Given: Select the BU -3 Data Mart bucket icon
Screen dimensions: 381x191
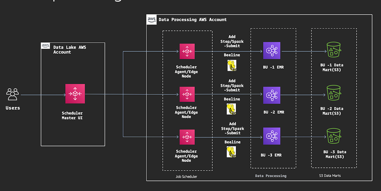Looking at the screenshot, I should pyautogui.click(x=333, y=135).
